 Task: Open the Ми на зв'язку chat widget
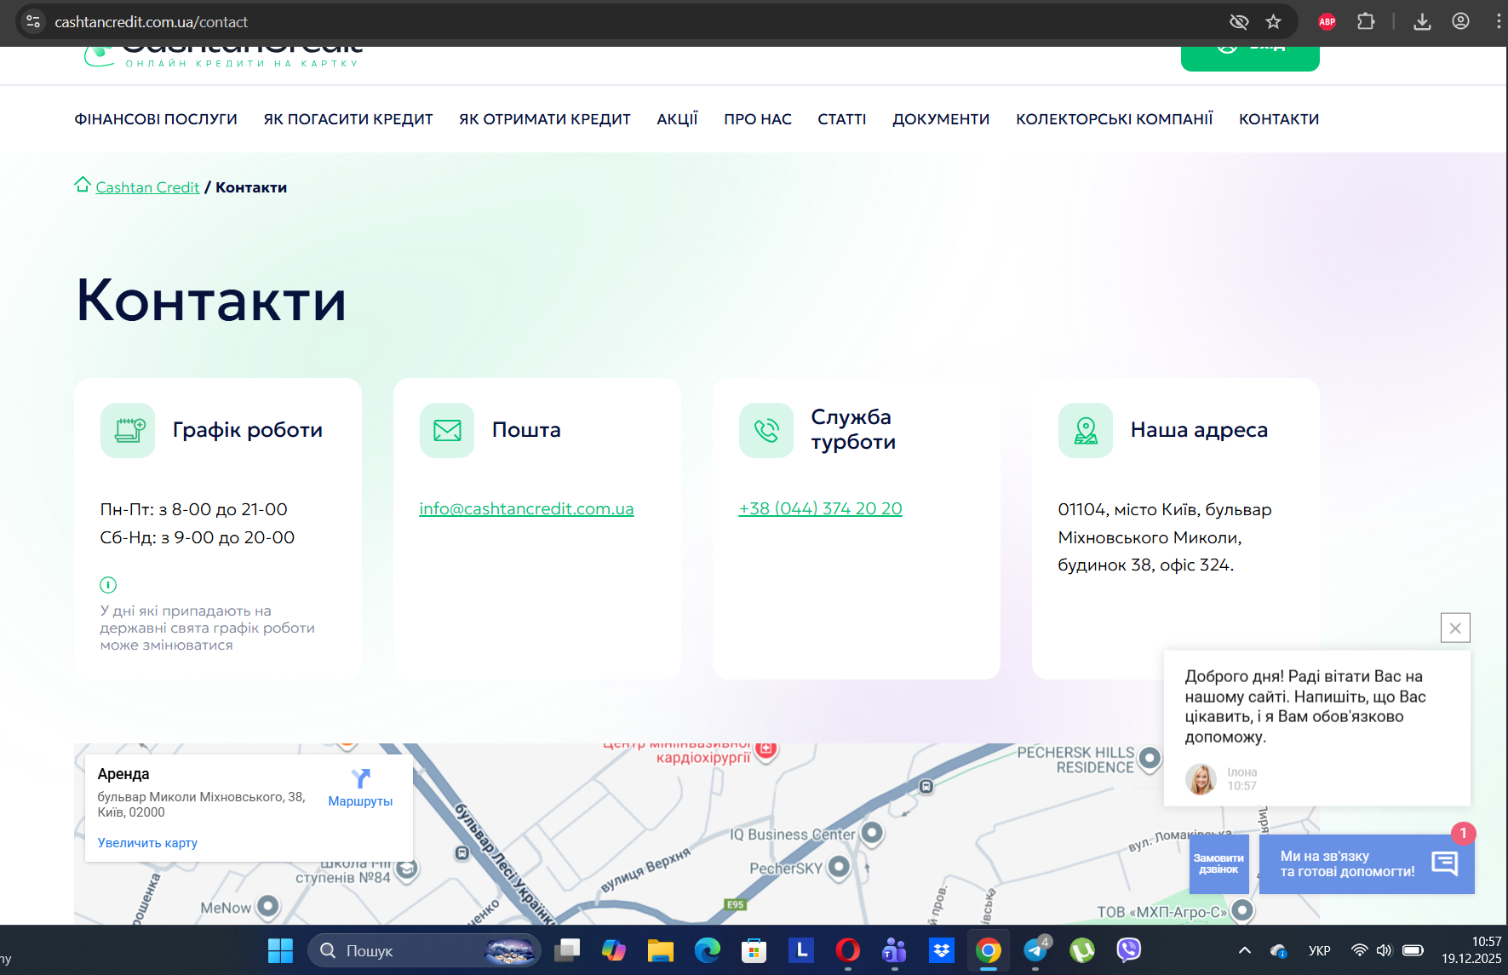1366,863
